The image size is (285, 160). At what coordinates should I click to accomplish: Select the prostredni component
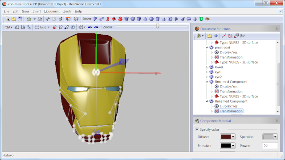(x=222, y=48)
